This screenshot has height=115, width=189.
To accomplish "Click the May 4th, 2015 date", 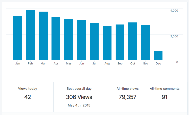I will coord(79,105).
